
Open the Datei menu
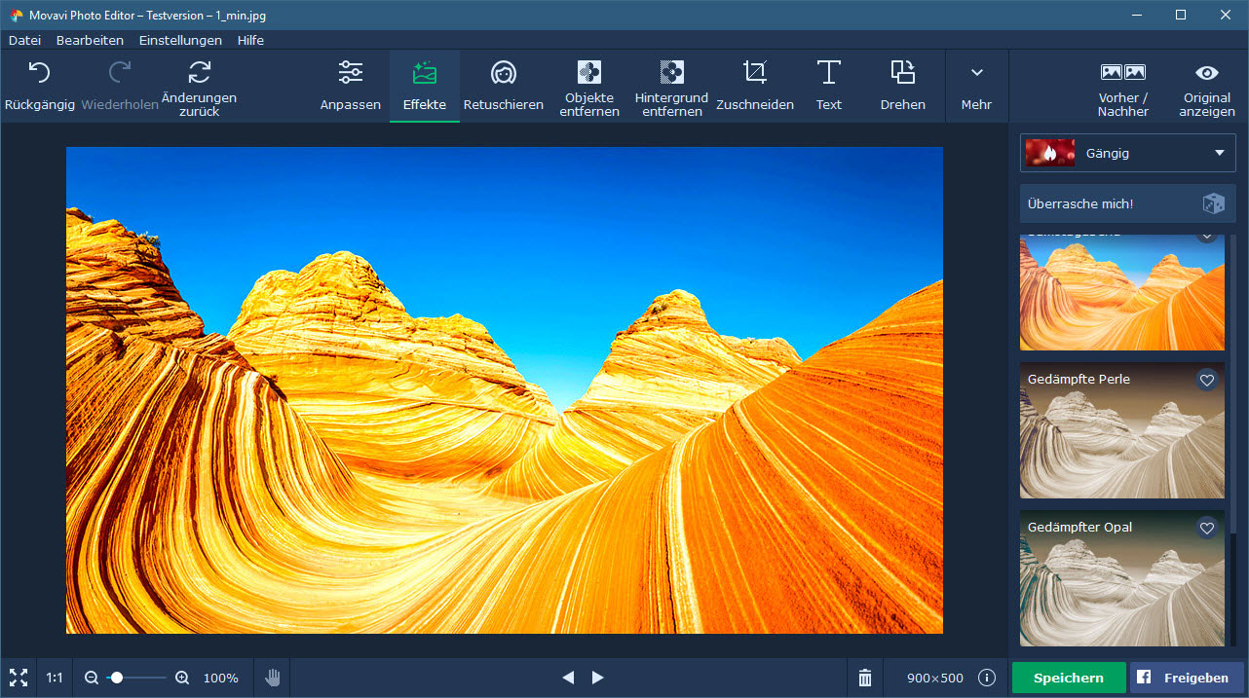pyautogui.click(x=24, y=40)
